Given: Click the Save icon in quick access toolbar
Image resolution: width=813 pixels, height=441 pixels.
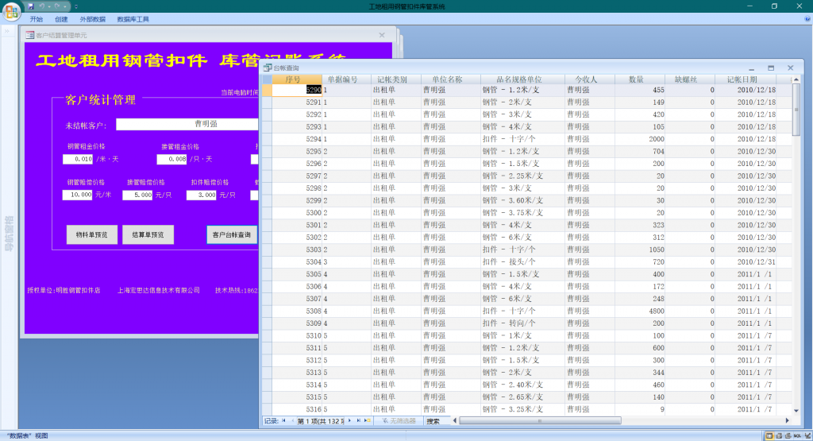Looking at the screenshot, I should tap(31, 6).
